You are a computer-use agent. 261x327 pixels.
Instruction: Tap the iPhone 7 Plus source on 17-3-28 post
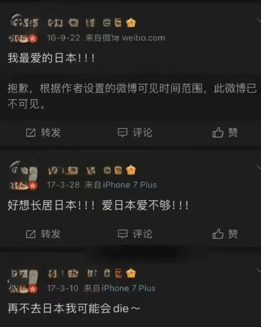[x=130, y=185]
